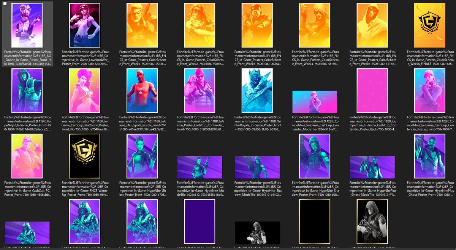Click the HypeNite_Shadow_ModeTile file name

tap(257, 189)
